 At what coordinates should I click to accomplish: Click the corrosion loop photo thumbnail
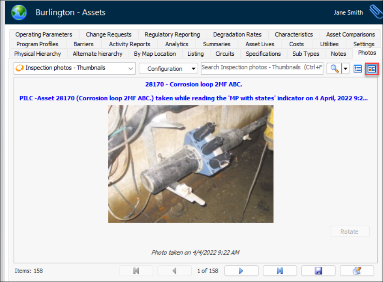(x=190, y=164)
